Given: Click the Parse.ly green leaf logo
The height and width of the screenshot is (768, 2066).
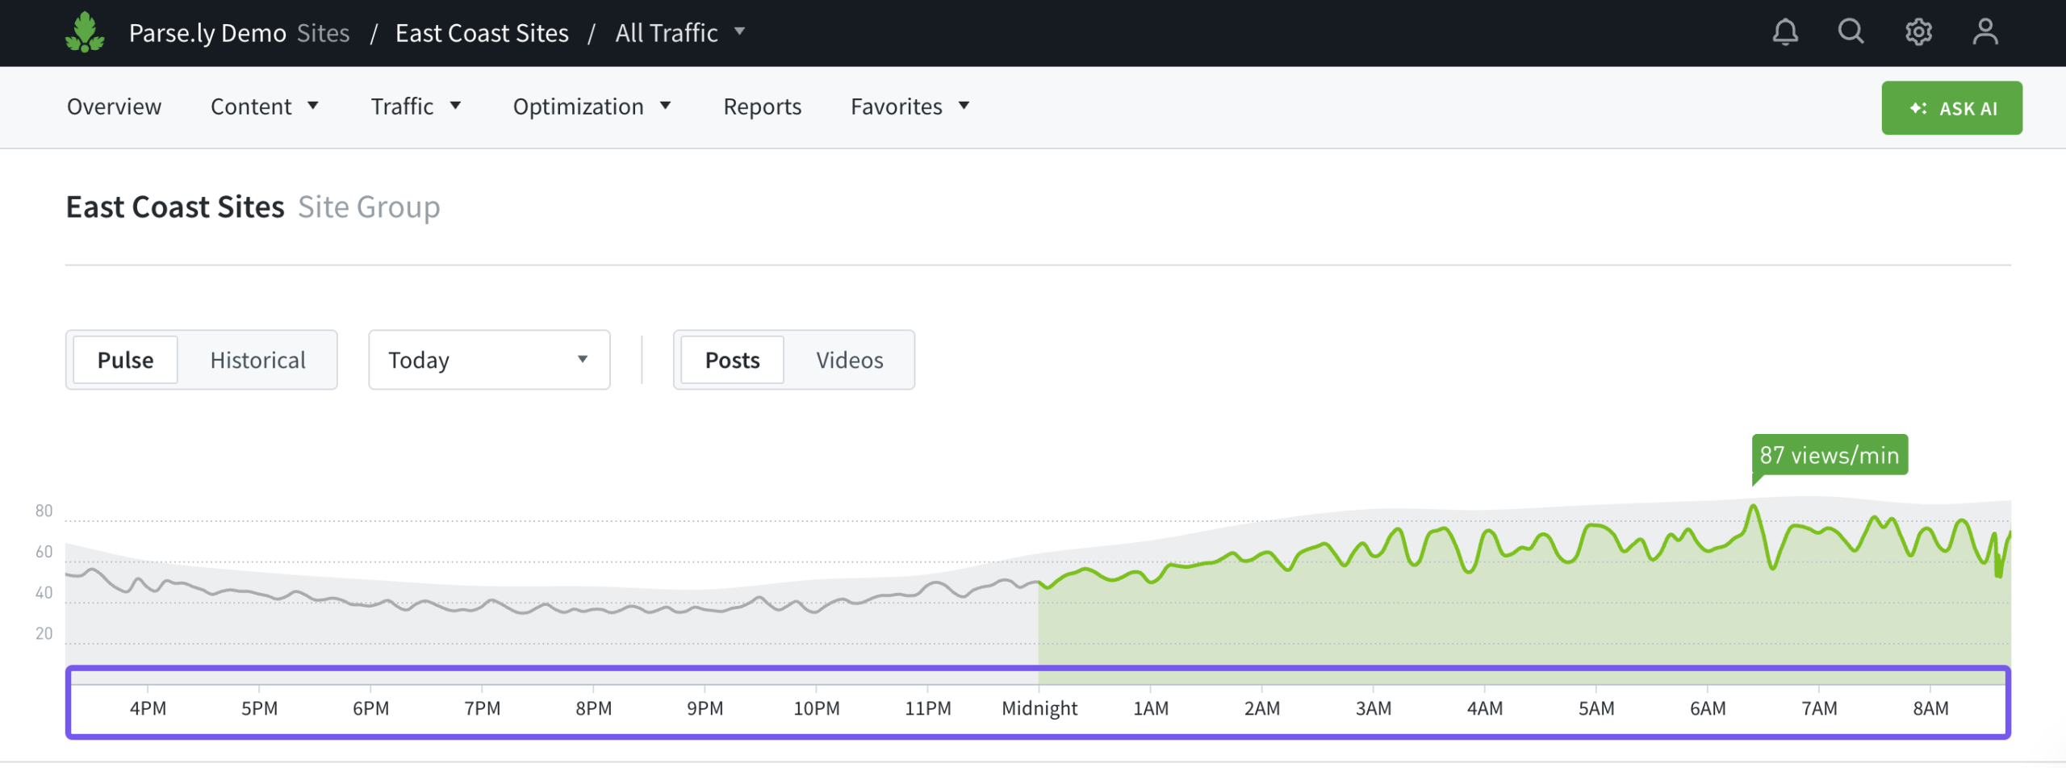Looking at the screenshot, I should [85, 32].
